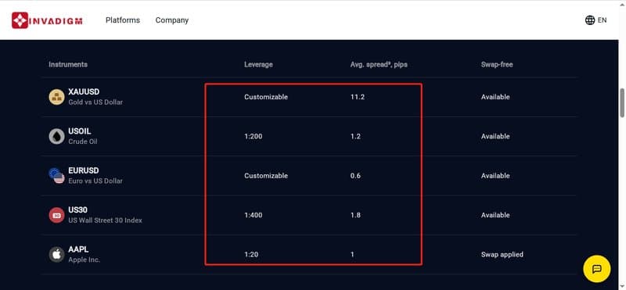Click the Euro vs US Dollar description
The height and width of the screenshot is (290, 626).
(95, 181)
